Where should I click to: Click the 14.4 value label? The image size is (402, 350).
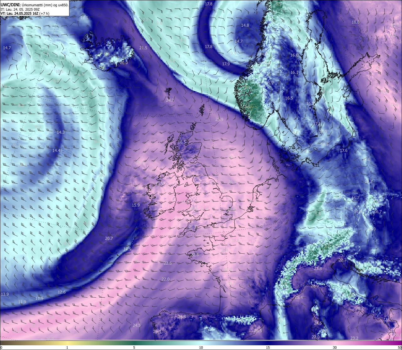tap(56, 150)
